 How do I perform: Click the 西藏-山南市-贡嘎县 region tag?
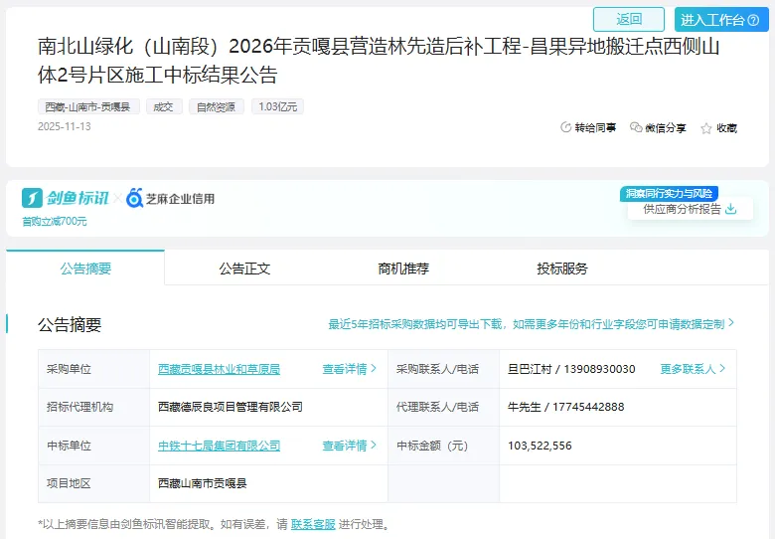[89, 106]
